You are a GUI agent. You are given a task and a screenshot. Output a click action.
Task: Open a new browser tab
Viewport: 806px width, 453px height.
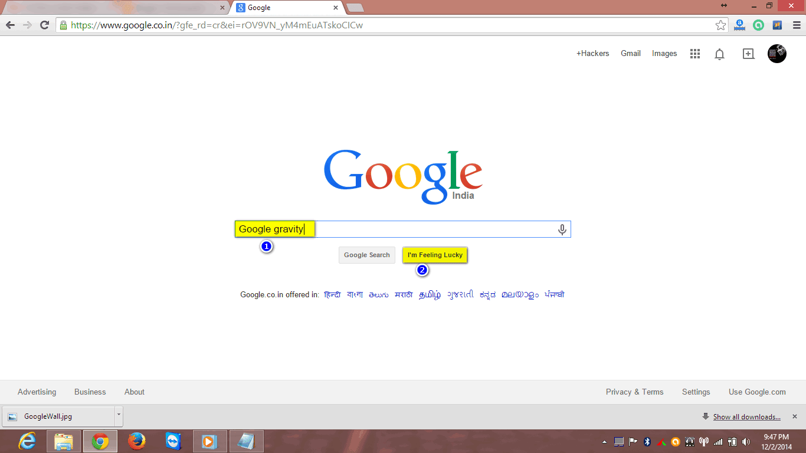(355, 8)
